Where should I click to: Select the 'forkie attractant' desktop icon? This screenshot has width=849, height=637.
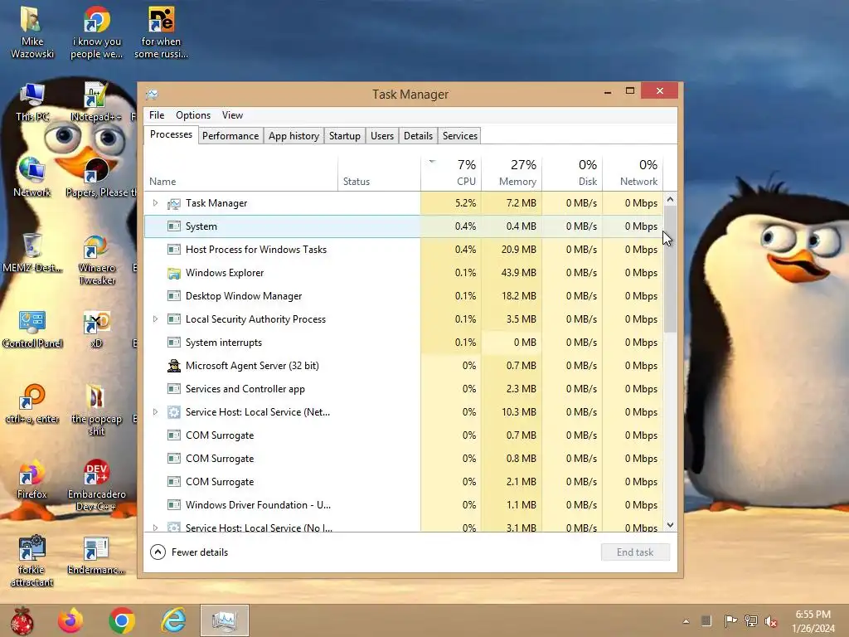tap(32, 562)
